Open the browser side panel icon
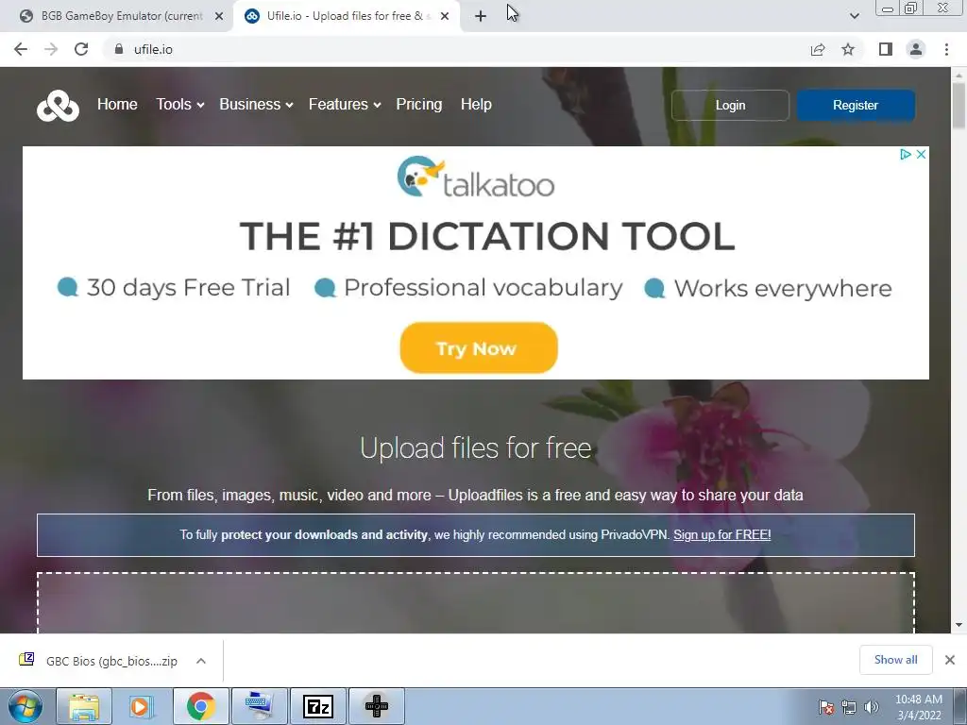This screenshot has height=725, width=967. (886, 49)
